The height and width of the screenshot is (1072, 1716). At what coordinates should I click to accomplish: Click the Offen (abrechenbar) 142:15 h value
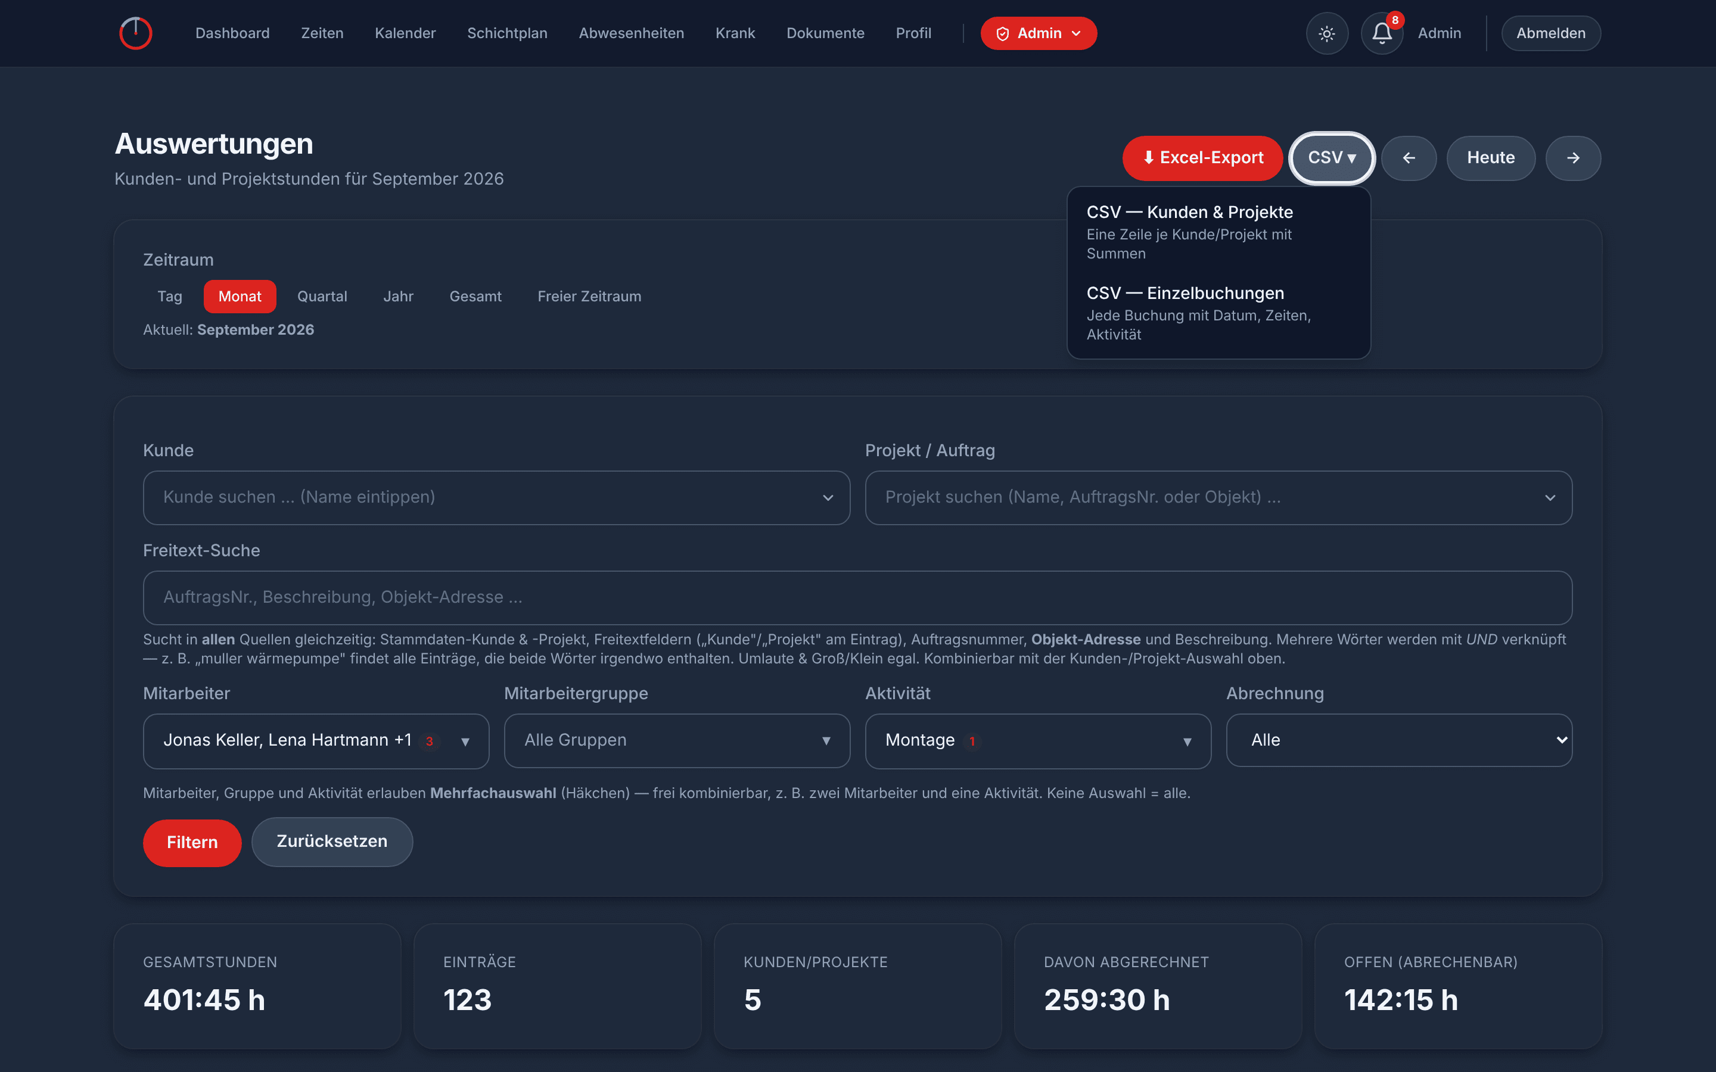click(x=1400, y=1000)
